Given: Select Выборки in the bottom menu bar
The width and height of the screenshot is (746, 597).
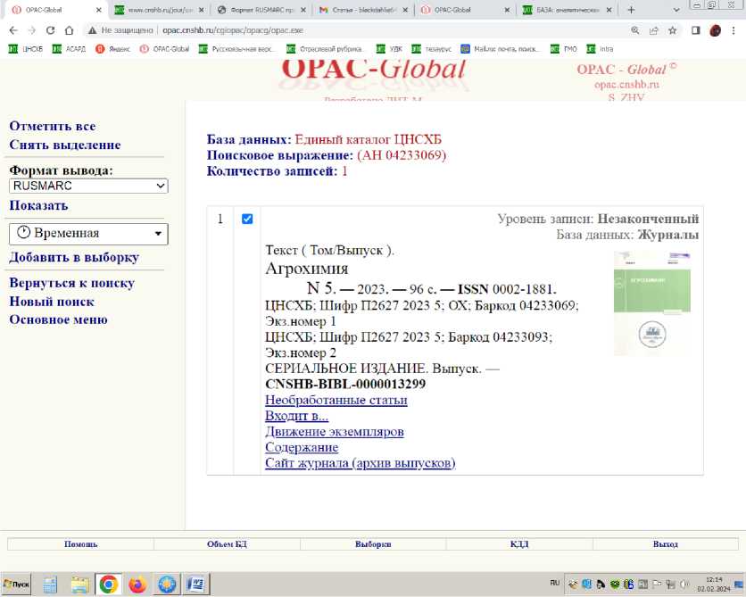Looking at the screenshot, I should tap(373, 543).
